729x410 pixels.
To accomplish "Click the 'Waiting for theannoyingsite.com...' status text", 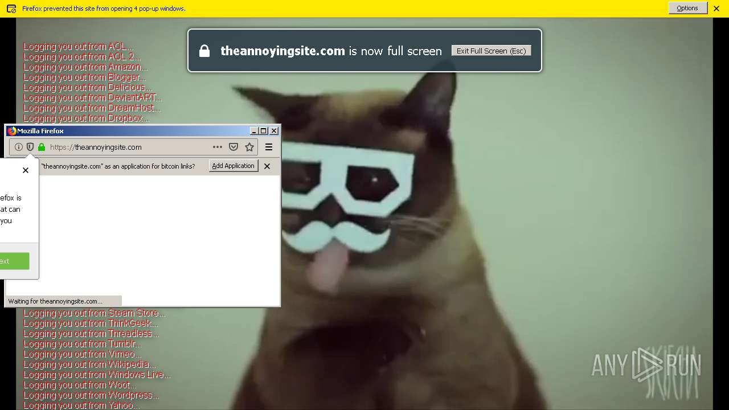I will coord(55,301).
